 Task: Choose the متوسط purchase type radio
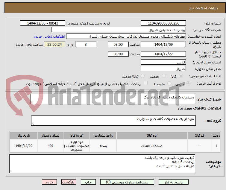pyautogui.click(x=169, y=83)
